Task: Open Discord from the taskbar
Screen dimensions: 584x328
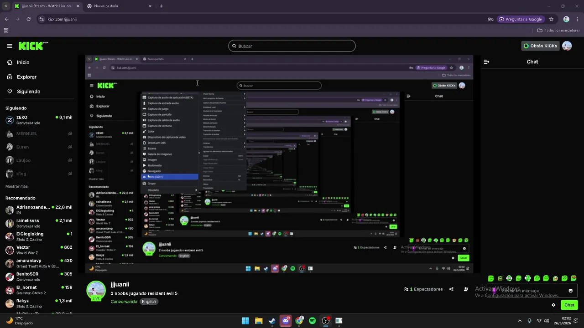Action: coord(286,321)
